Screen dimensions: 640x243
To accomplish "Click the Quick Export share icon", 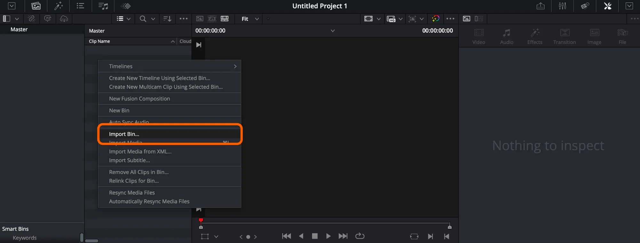I will (x=540, y=6).
